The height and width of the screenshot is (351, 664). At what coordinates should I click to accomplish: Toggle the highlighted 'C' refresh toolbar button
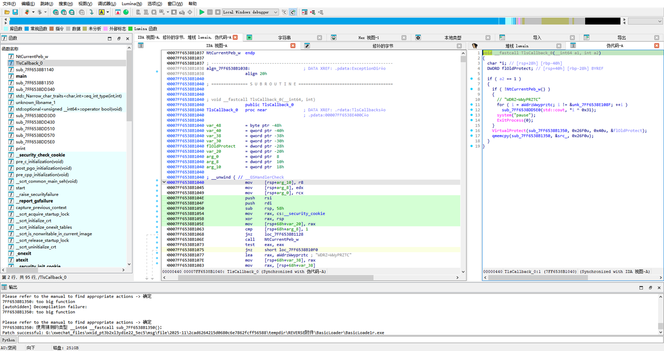pyautogui.click(x=293, y=12)
